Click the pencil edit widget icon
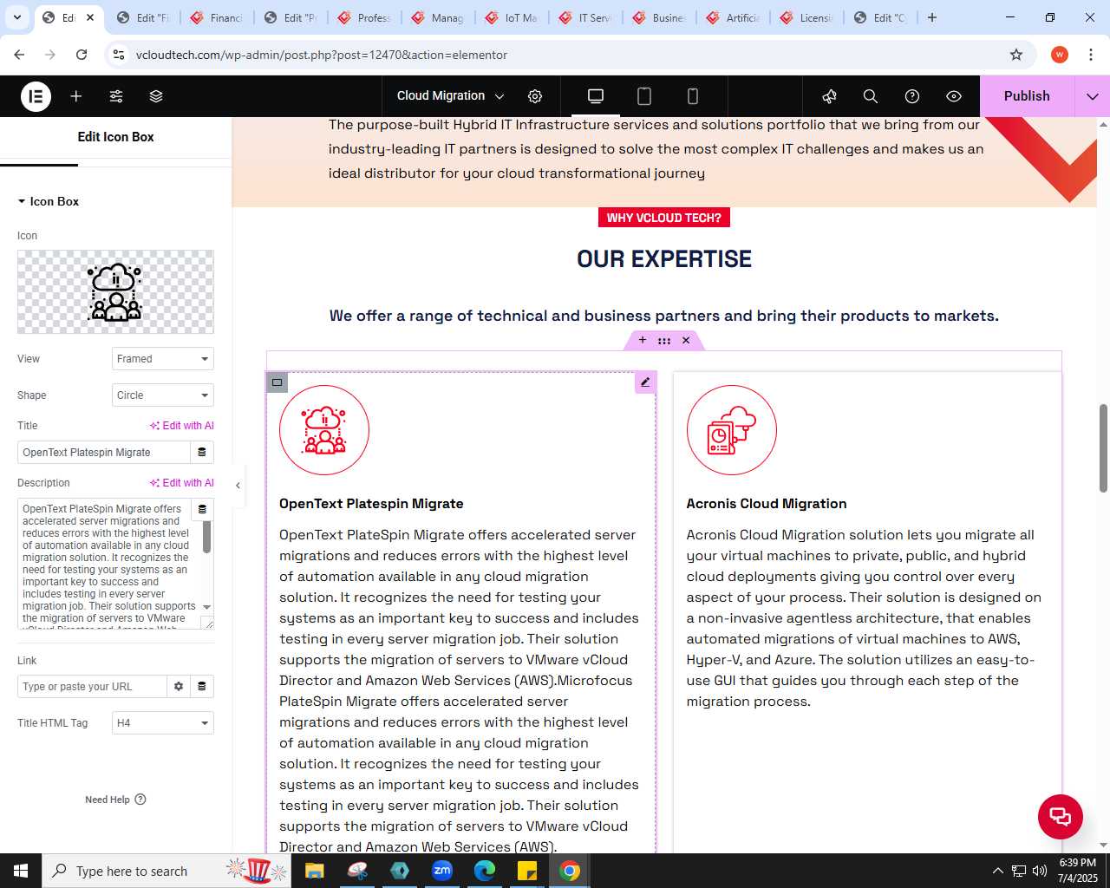The image size is (1110, 888). pos(645,382)
